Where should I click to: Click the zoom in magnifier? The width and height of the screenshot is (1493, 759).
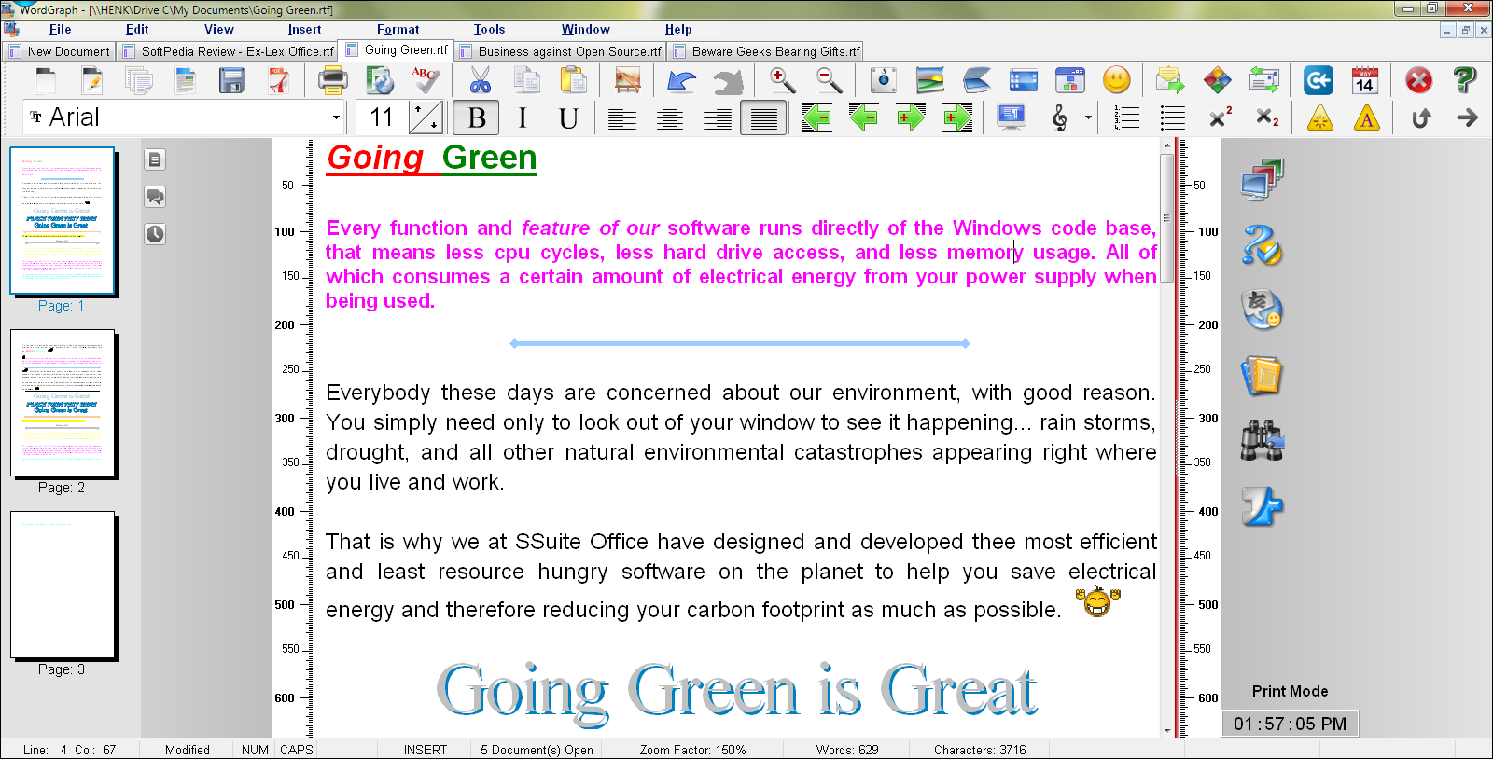782,81
